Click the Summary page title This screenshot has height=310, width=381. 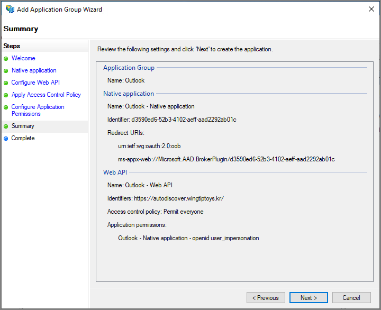click(21, 29)
